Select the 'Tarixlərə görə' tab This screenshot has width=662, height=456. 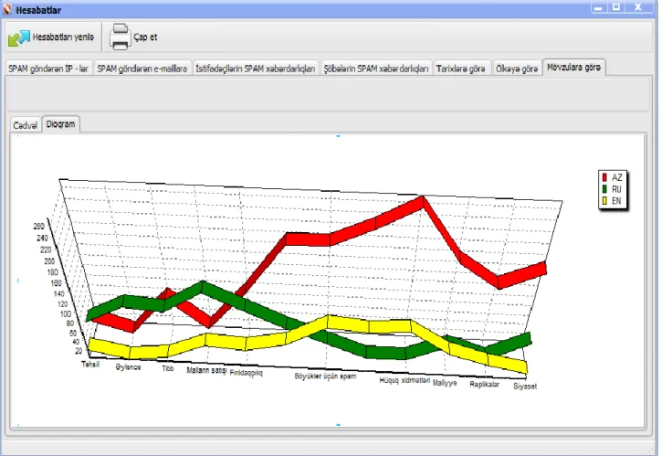coord(461,69)
